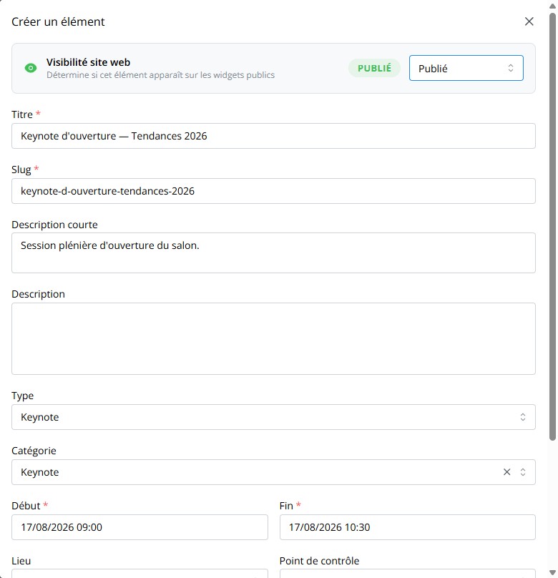Image resolution: width=558 pixels, height=578 pixels.
Task: Click the vertical scrollbar thumb
Action: 552,227
